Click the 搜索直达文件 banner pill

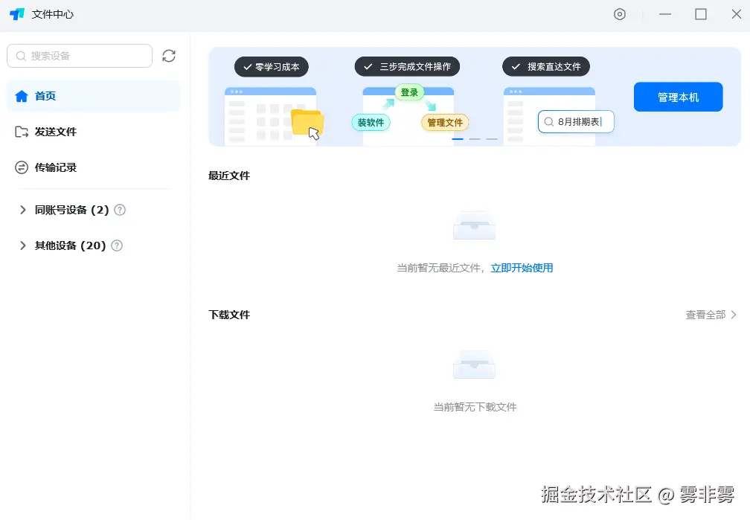coord(546,66)
